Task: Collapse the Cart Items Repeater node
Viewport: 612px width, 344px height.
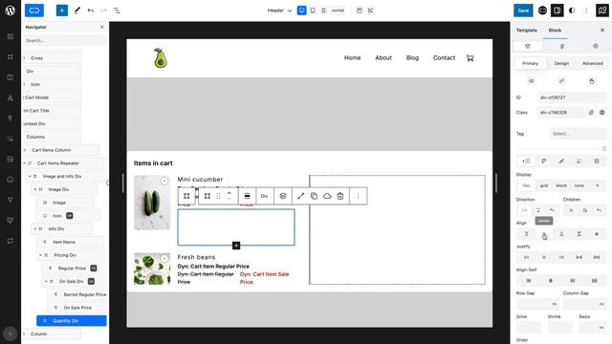Action: tap(24, 163)
